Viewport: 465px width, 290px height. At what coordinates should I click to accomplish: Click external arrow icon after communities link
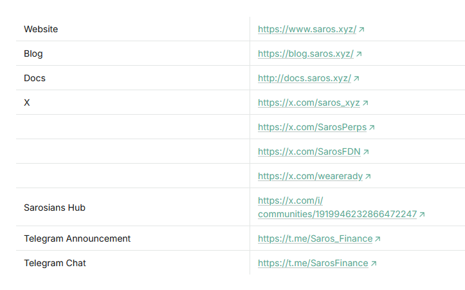pos(422,214)
